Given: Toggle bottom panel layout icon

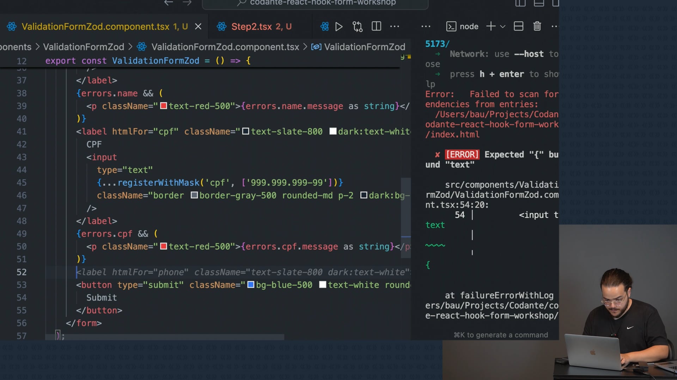Looking at the screenshot, I should (x=538, y=3).
